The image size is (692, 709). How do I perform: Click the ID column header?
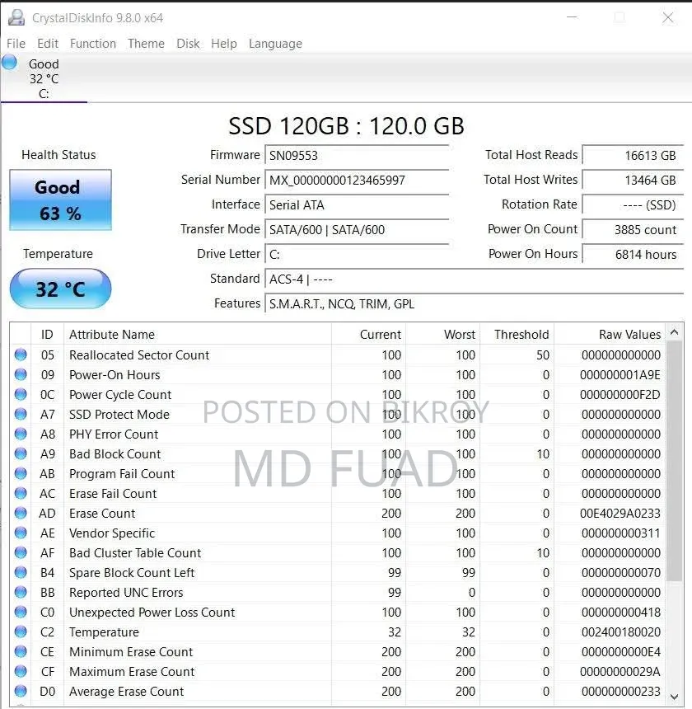47,335
